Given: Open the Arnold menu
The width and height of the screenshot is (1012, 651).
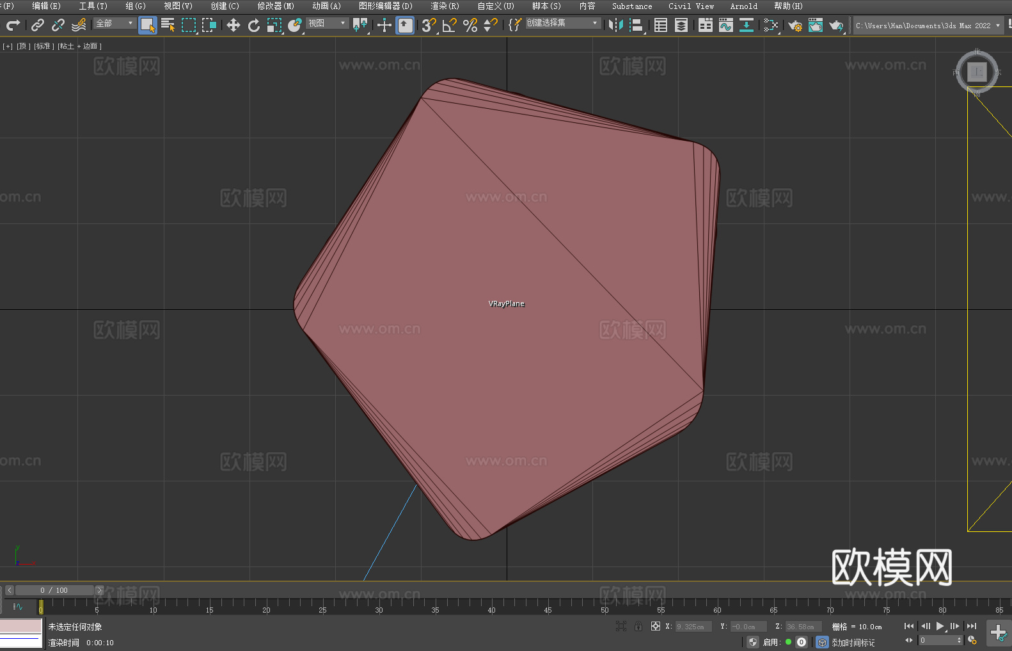Looking at the screenshot, I should [x=743, y=6].
